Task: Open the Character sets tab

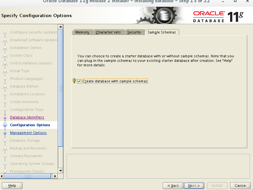Action: pos(108,32)
